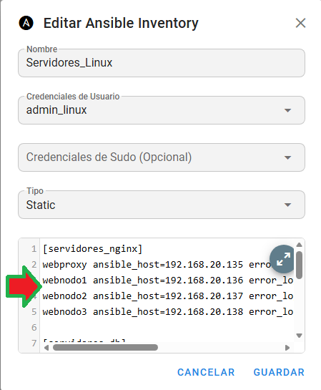Image resolution: width=321 pixels, height=390 pixels.
Task: Click scroll down arrow in editor
Action: 299,336
